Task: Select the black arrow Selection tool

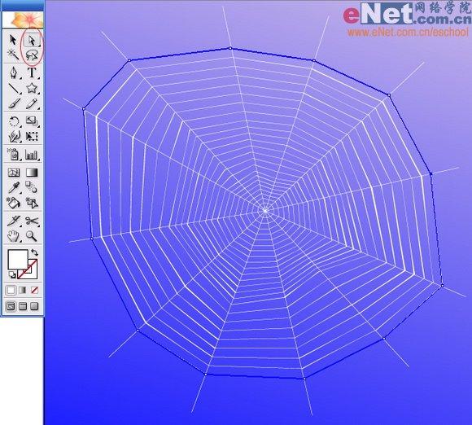Action: pos(13,40)
